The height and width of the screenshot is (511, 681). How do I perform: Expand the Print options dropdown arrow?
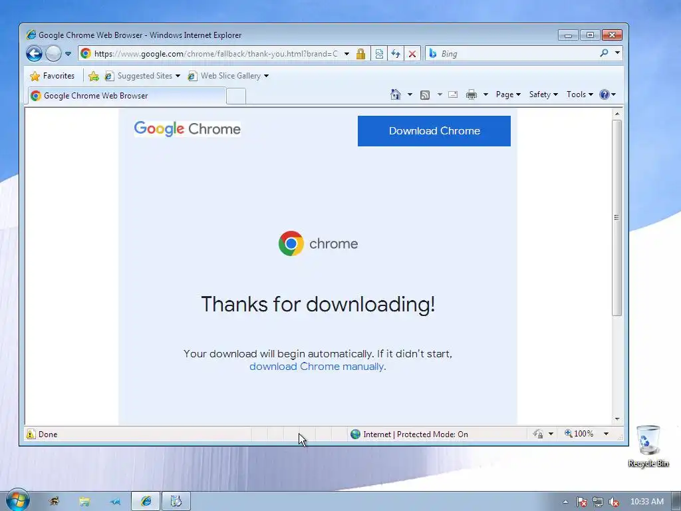(485, 94)
